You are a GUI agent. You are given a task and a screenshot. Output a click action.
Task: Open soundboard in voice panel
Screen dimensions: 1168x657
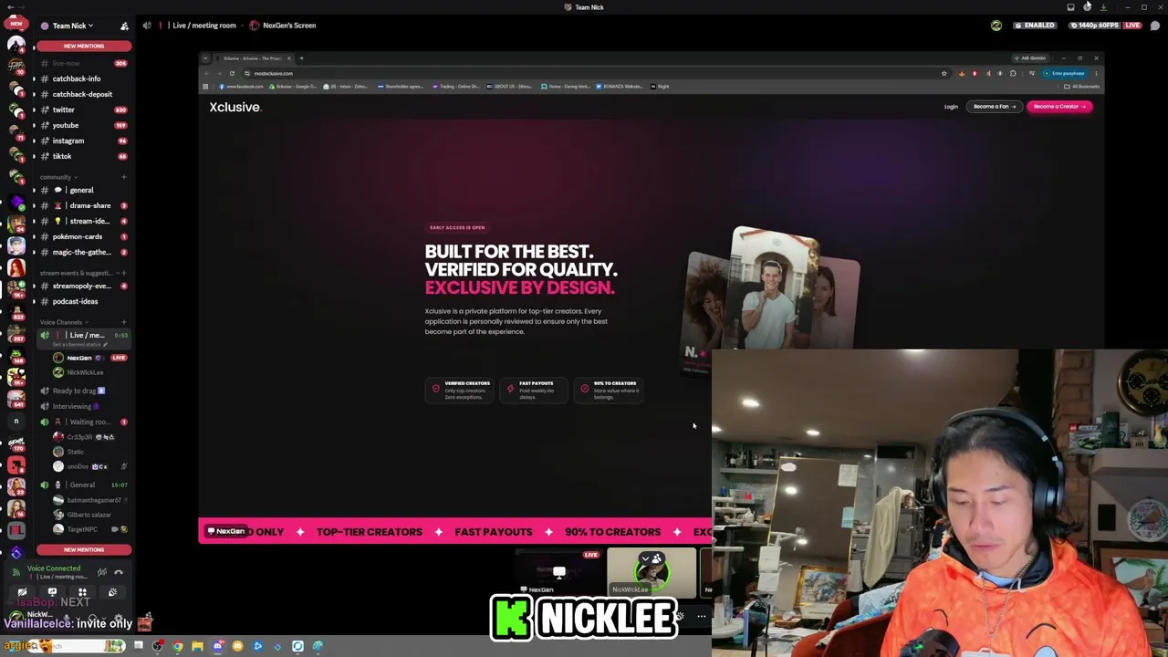coord(112,593)
